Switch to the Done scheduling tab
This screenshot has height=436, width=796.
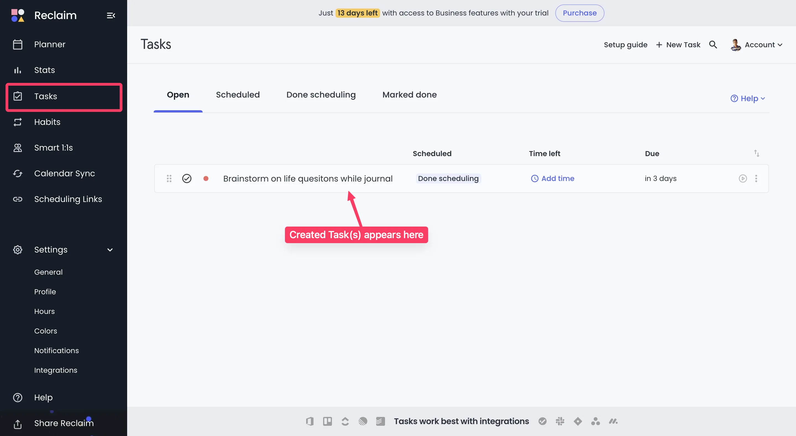click(321, 95)
